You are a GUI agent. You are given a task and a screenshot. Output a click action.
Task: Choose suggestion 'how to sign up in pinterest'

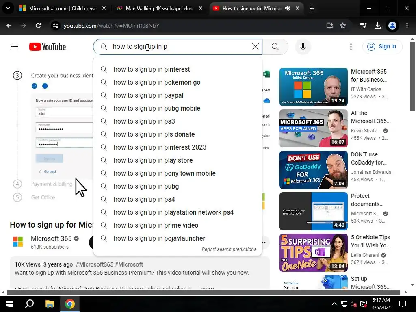click(178, 69)
